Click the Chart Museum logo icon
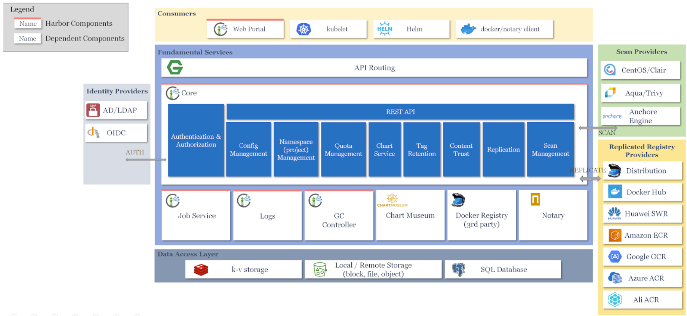Viewport: 687px width, 316px height. point(392,200)
